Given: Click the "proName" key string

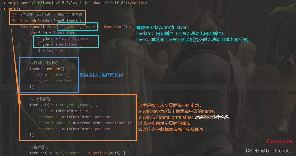Looking at the screenshot, I should 48,117.
